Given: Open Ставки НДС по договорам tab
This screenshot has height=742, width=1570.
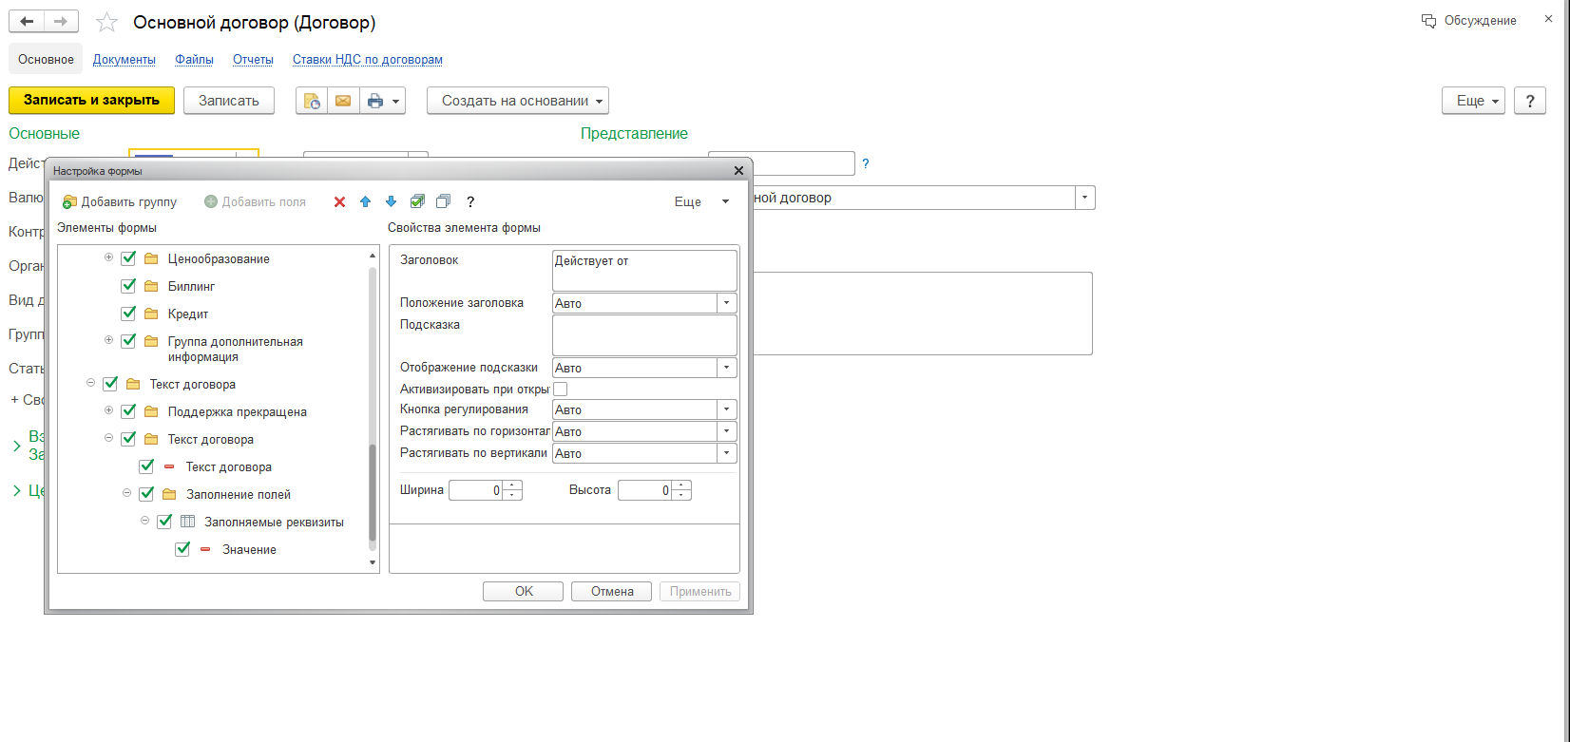Looking at the screenshot, I should click(x=367, y=59).
